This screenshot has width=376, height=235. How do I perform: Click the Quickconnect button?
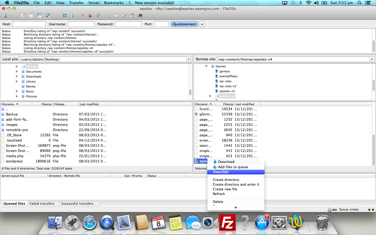(184, 24)
